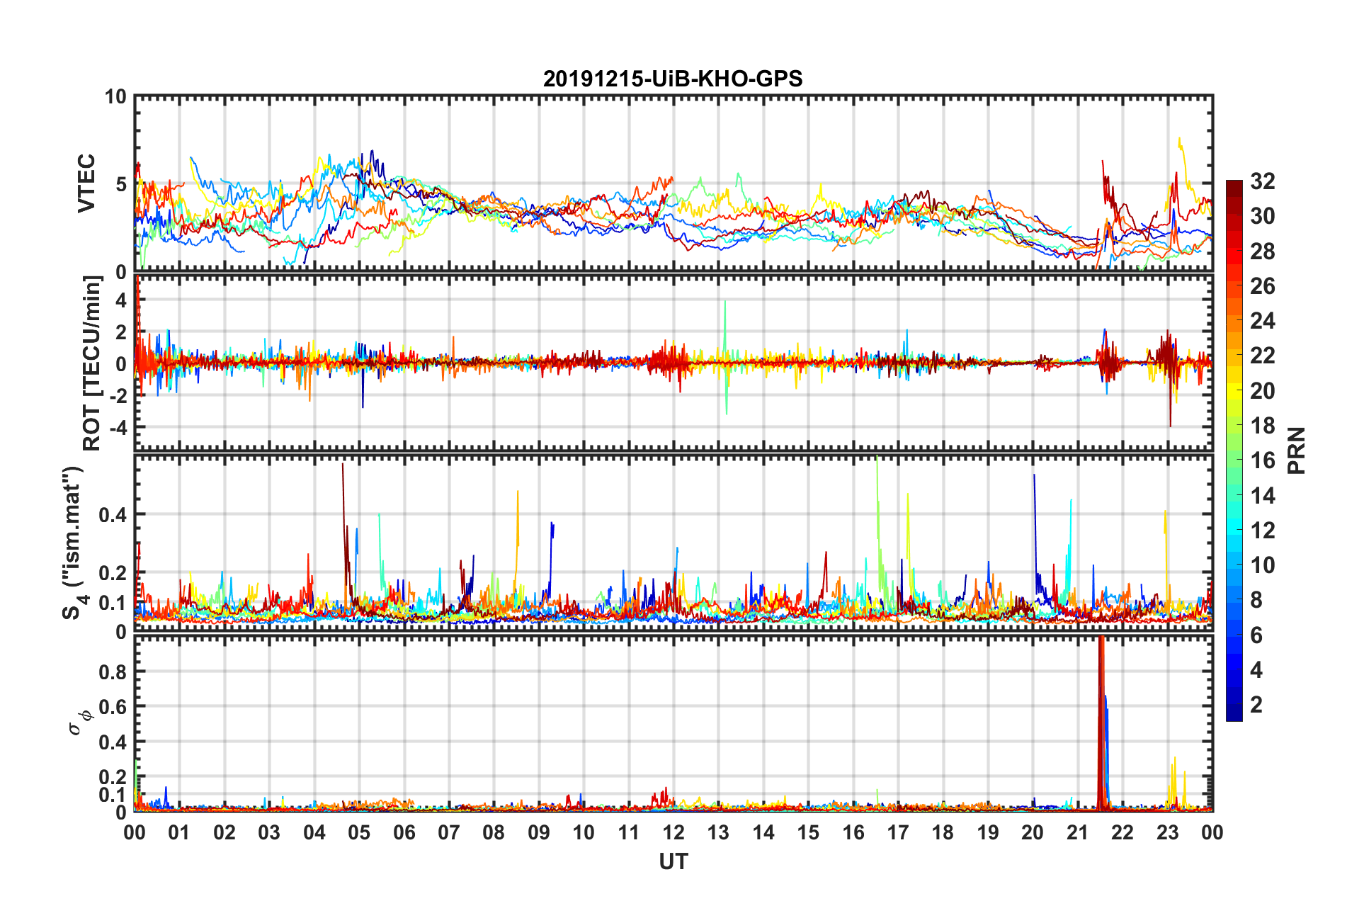Click colorbar tick label 26
This screenshot has width=1347, height=901.
click(x=1262, y=286)
